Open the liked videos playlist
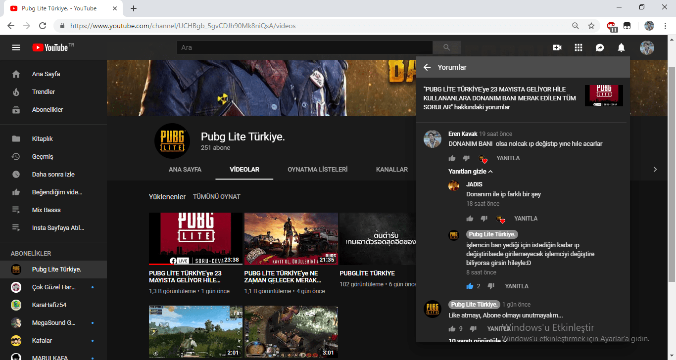 pos(53,192)
